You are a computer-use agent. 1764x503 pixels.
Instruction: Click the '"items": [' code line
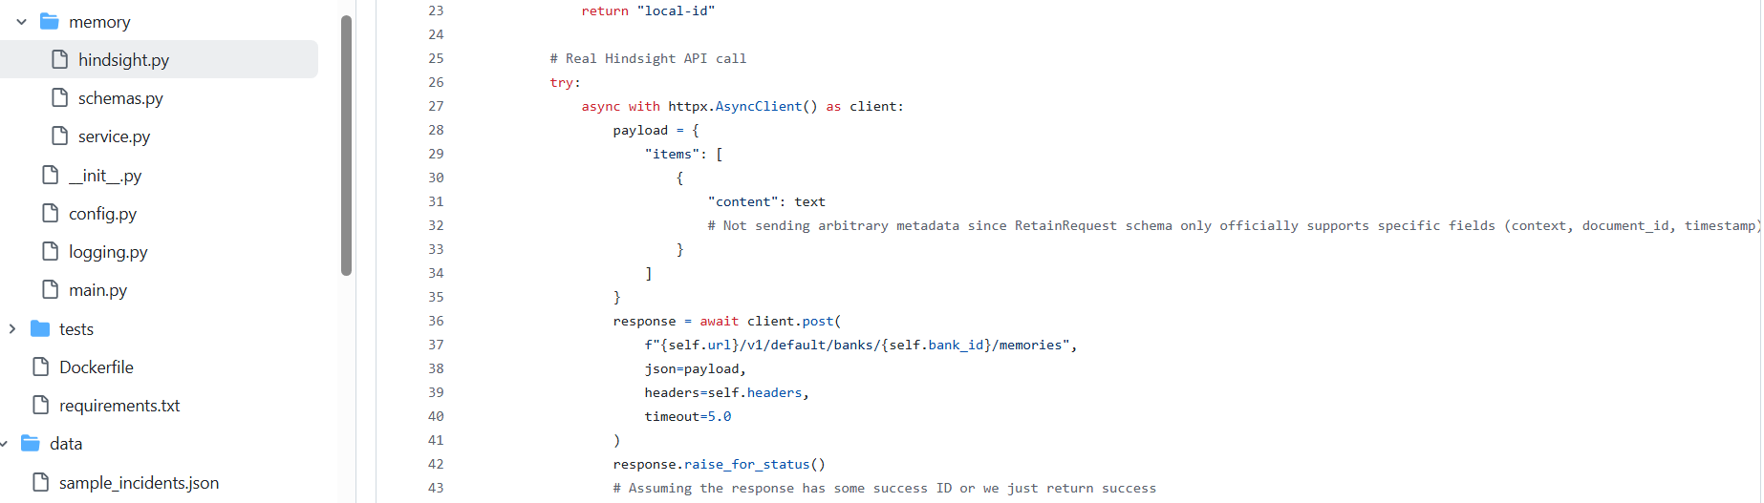point(683,154)
